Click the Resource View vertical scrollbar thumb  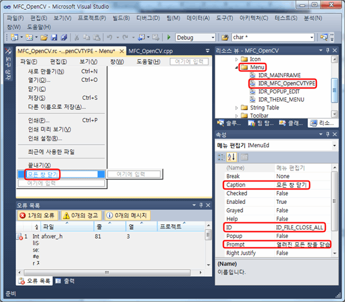pos(334,90)
